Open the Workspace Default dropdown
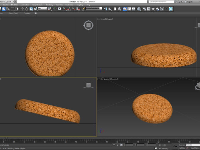 [x=7, y=2]
